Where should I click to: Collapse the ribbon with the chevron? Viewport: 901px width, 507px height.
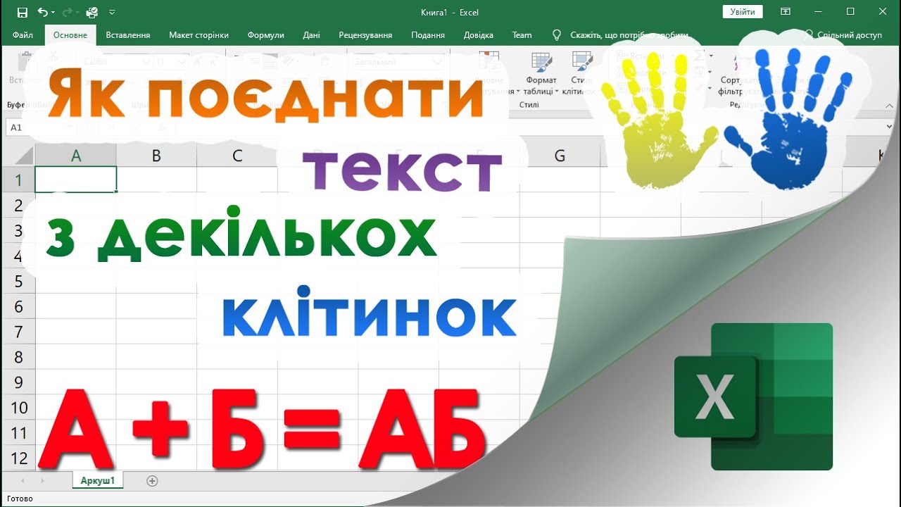[888, 106]
